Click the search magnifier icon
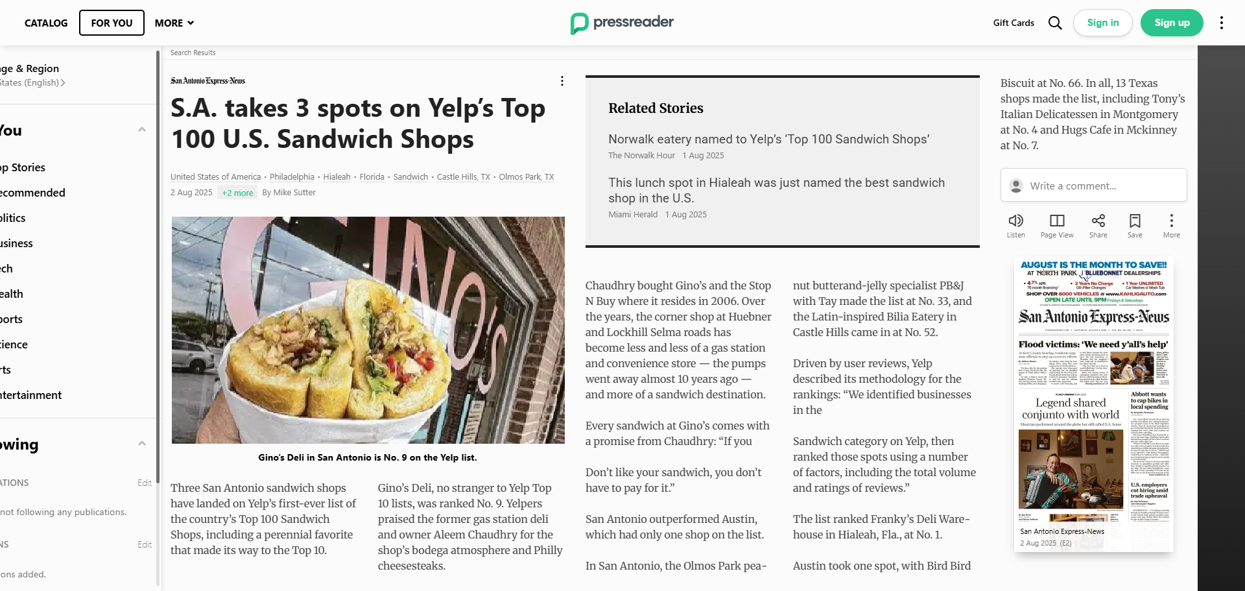The image size is (1245, 591). [x=1055, y=23]
